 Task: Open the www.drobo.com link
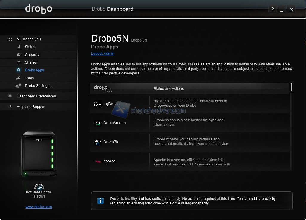tap(39, 207)
